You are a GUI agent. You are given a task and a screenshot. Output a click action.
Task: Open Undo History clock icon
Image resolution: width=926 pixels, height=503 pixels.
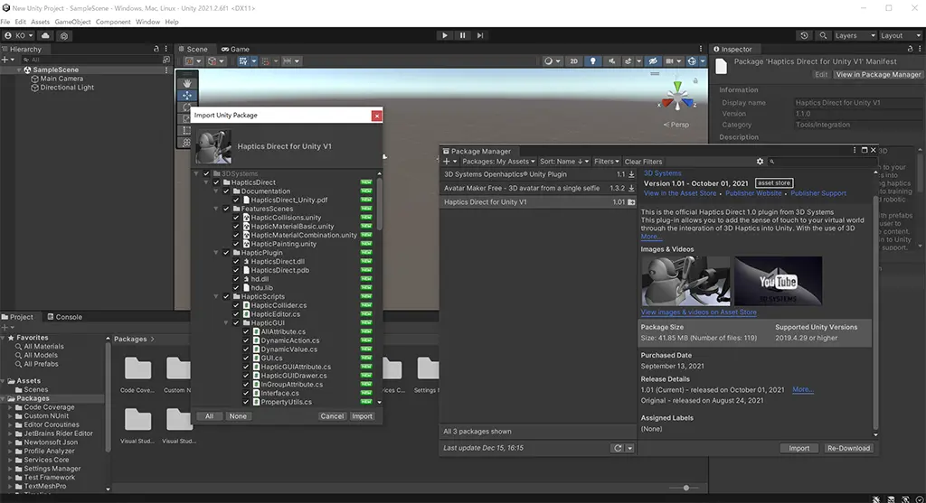tap(804, 35)
